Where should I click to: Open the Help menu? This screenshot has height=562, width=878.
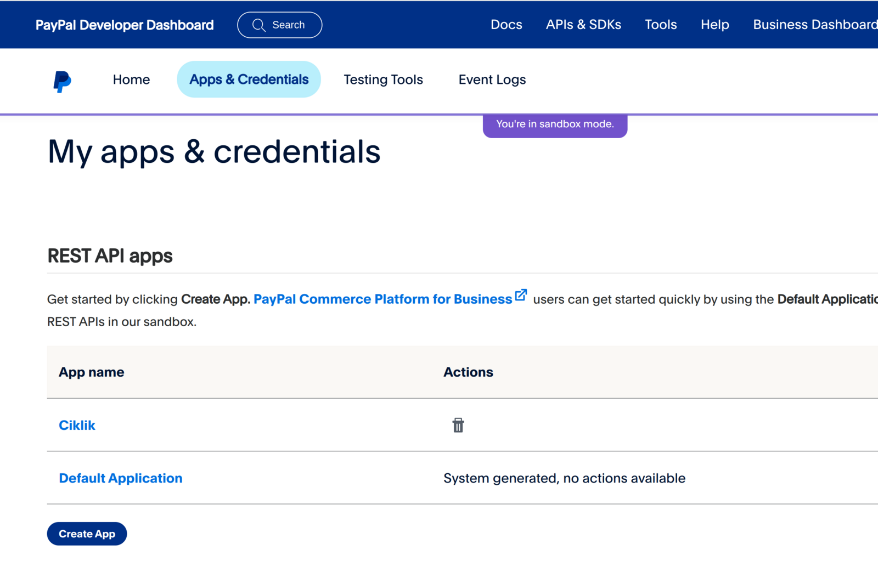pyautogui.click(x=714, y=25)
